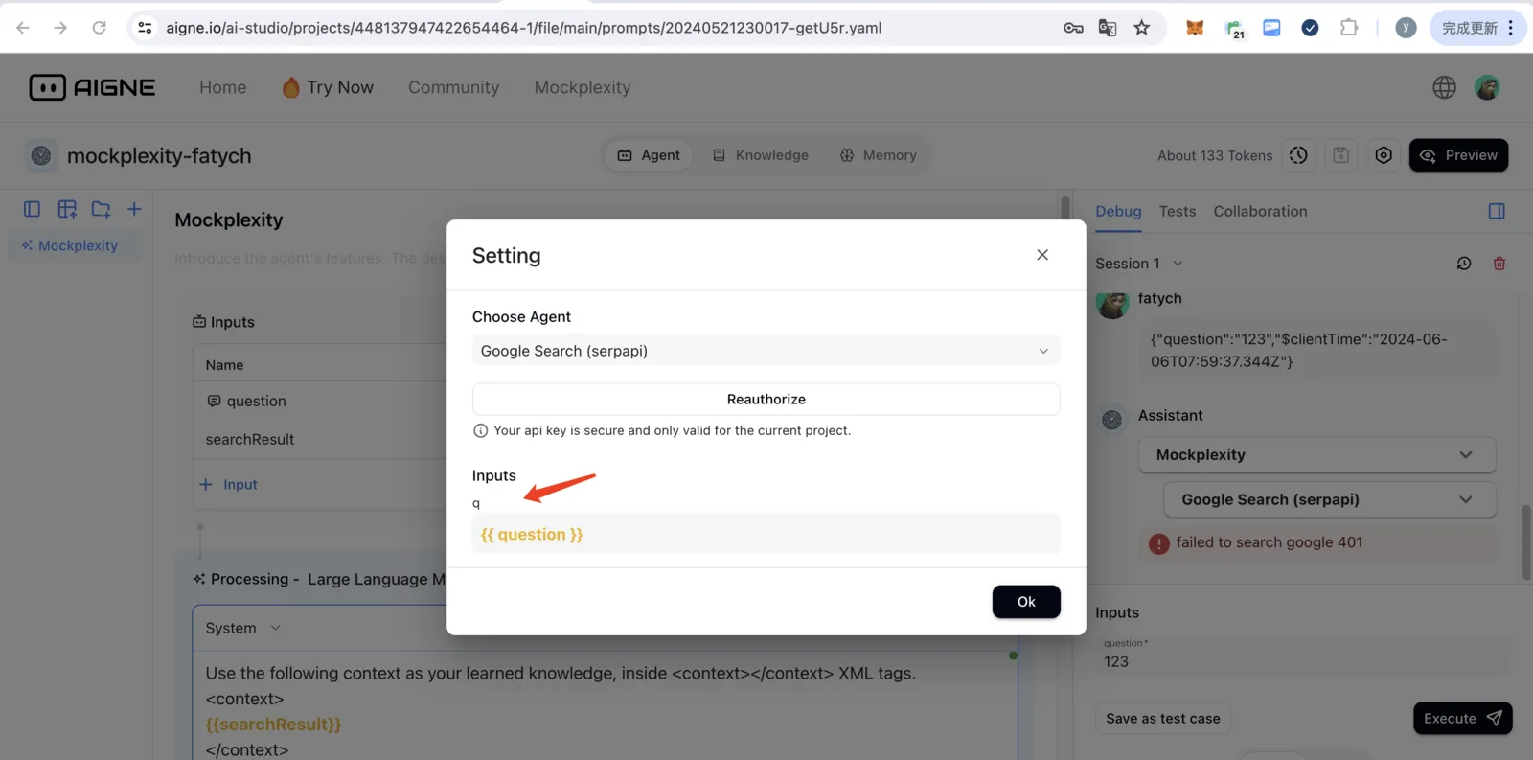This screenshot has width=1533, height=760.
Task: Expand the Google Search (serpapi) result
Action: pyautogui.click(x=1330, y=500)
